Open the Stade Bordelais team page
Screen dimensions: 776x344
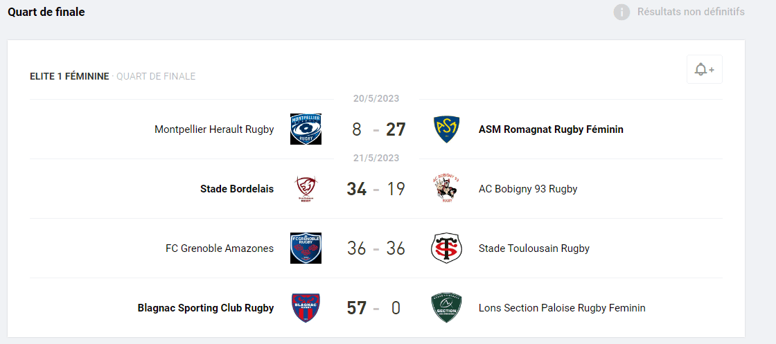237,189
